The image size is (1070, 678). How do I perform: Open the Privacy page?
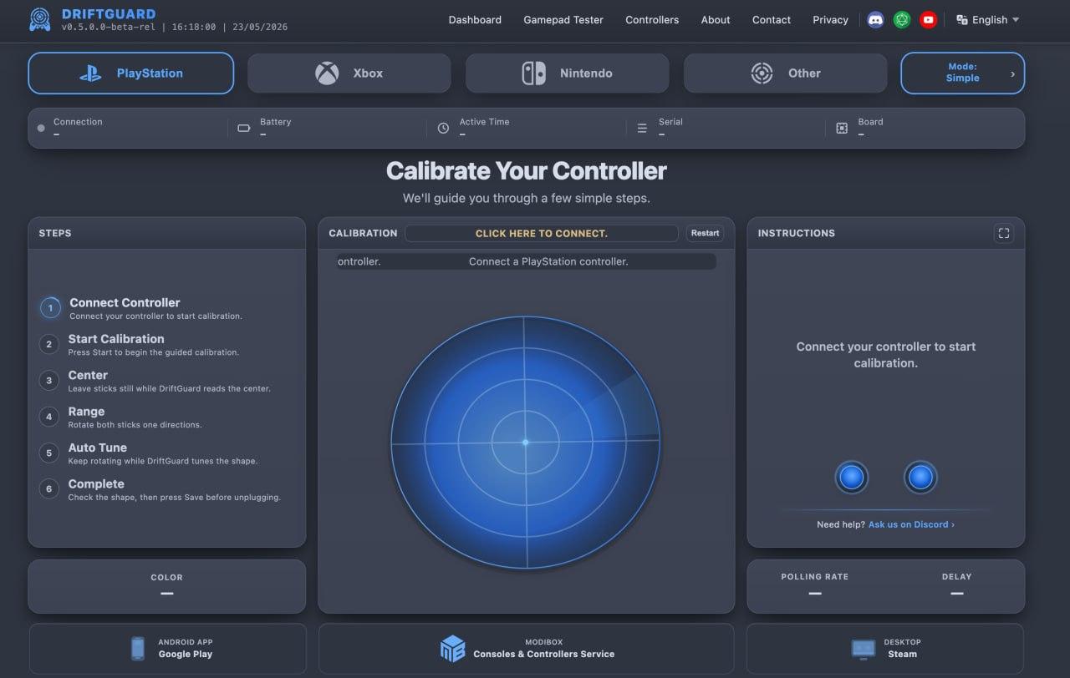830,20
